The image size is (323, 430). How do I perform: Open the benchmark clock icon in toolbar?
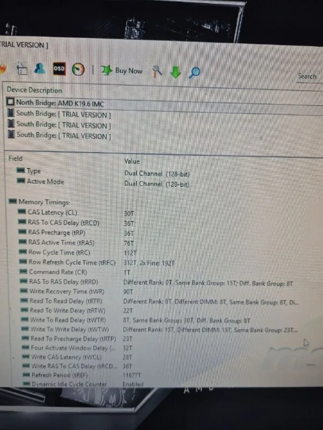(78, 70)
